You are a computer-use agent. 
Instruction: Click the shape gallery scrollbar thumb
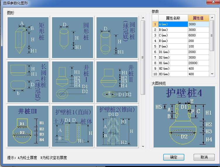point(143,57)
